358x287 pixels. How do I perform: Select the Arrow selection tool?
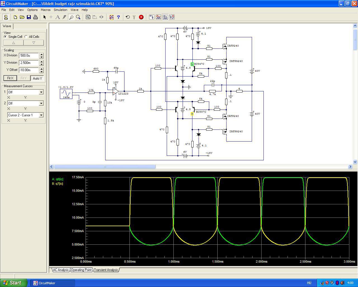point(44,17)
